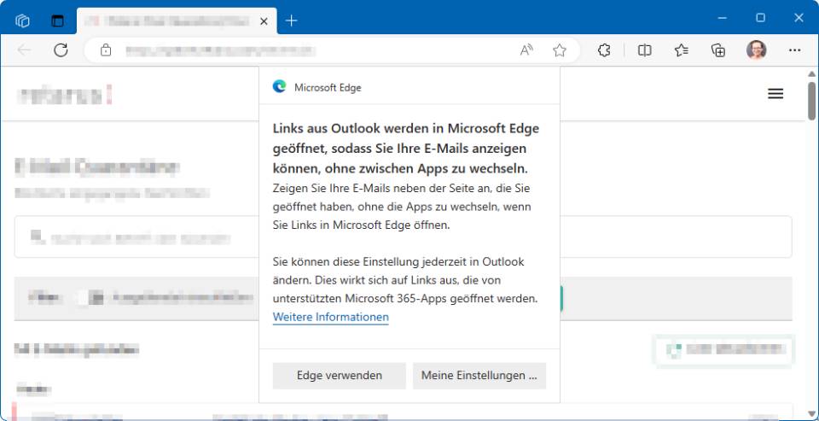Click the vertical scrollbar thumb
Image resolution: width=819 pixels, height=421 pixels.
click(x=811, y=101)
